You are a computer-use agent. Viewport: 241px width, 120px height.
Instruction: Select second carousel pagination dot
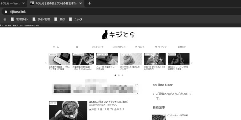119,75
